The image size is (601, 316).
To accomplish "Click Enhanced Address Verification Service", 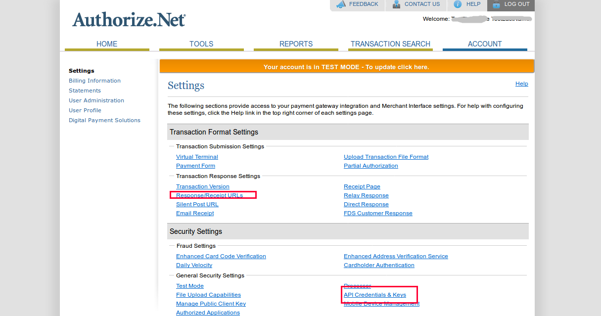I will click(396, 256).
